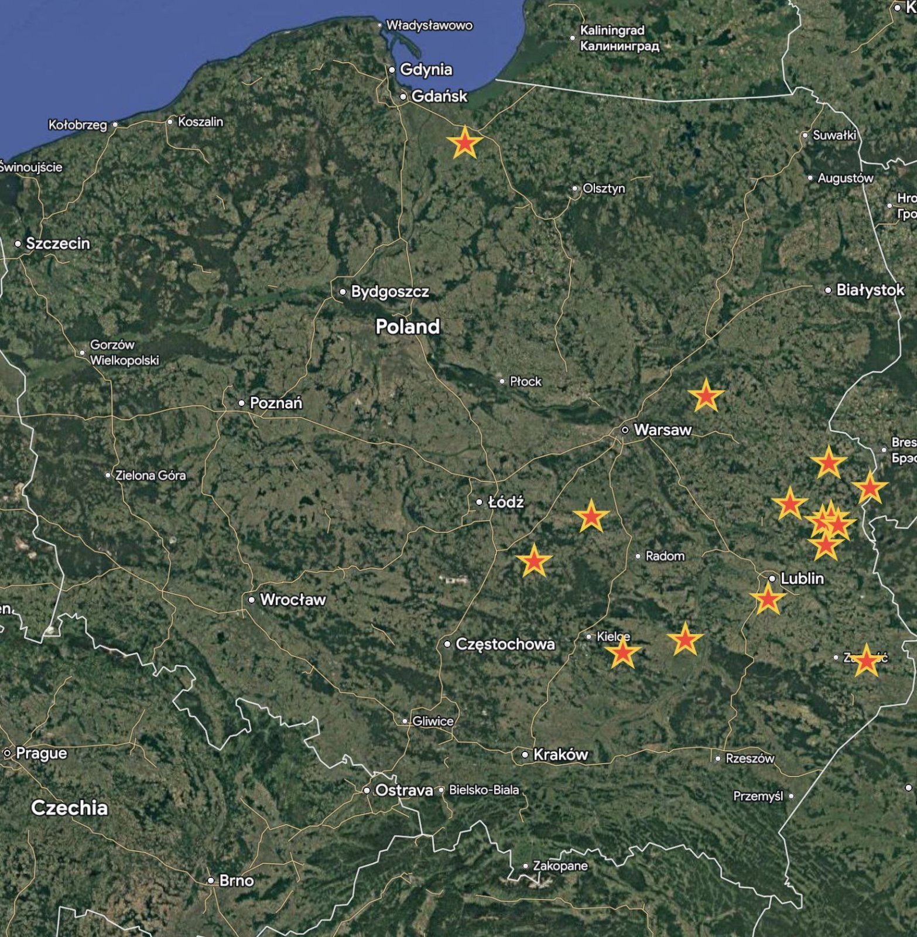Viewport: 917px width, 937px height.
Task: Click the Wrocław label
Action: point(292,600)
